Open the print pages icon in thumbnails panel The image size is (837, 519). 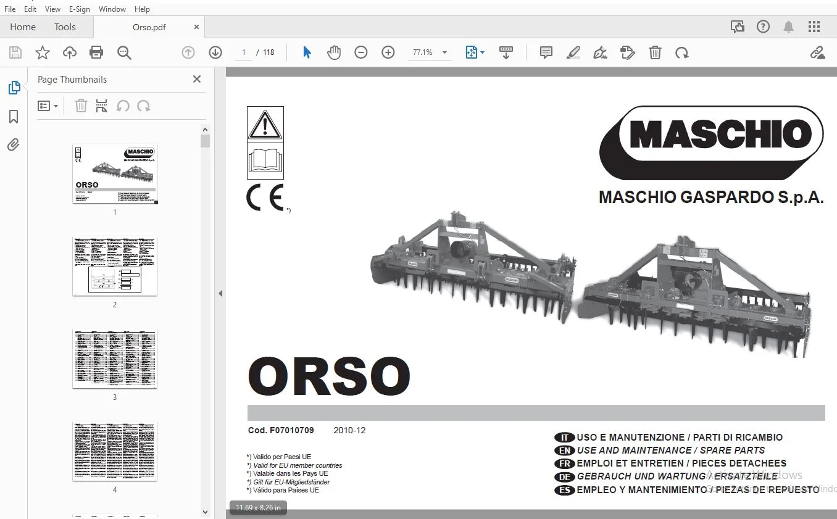coord(102,106)
